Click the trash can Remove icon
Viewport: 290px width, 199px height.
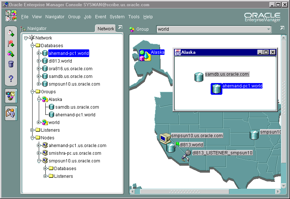pos(11,65)
